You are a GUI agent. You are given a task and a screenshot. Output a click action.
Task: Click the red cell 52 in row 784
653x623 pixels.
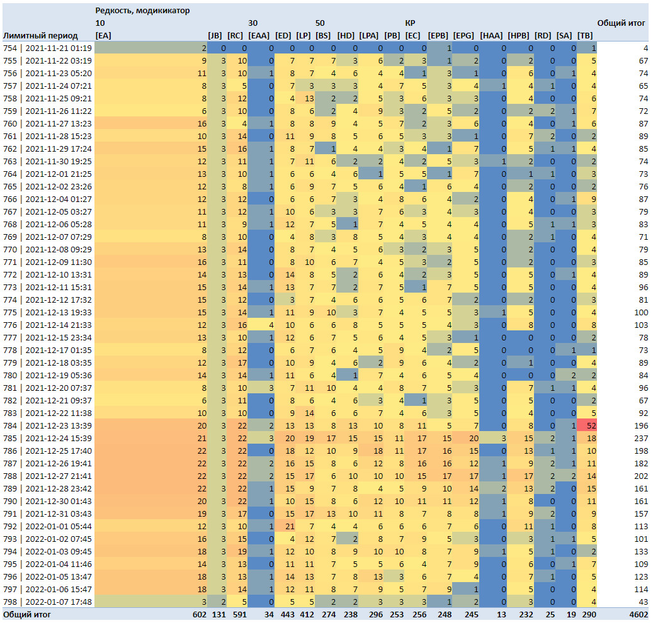587,426
